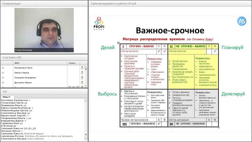
Task: Click the I СРОЧНО - ВАЖНО quadrant header
Action: click(138, 47)
